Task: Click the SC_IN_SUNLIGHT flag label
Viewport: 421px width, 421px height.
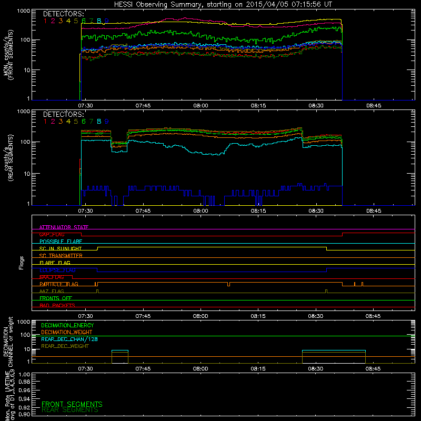Action: pos(61,248)
